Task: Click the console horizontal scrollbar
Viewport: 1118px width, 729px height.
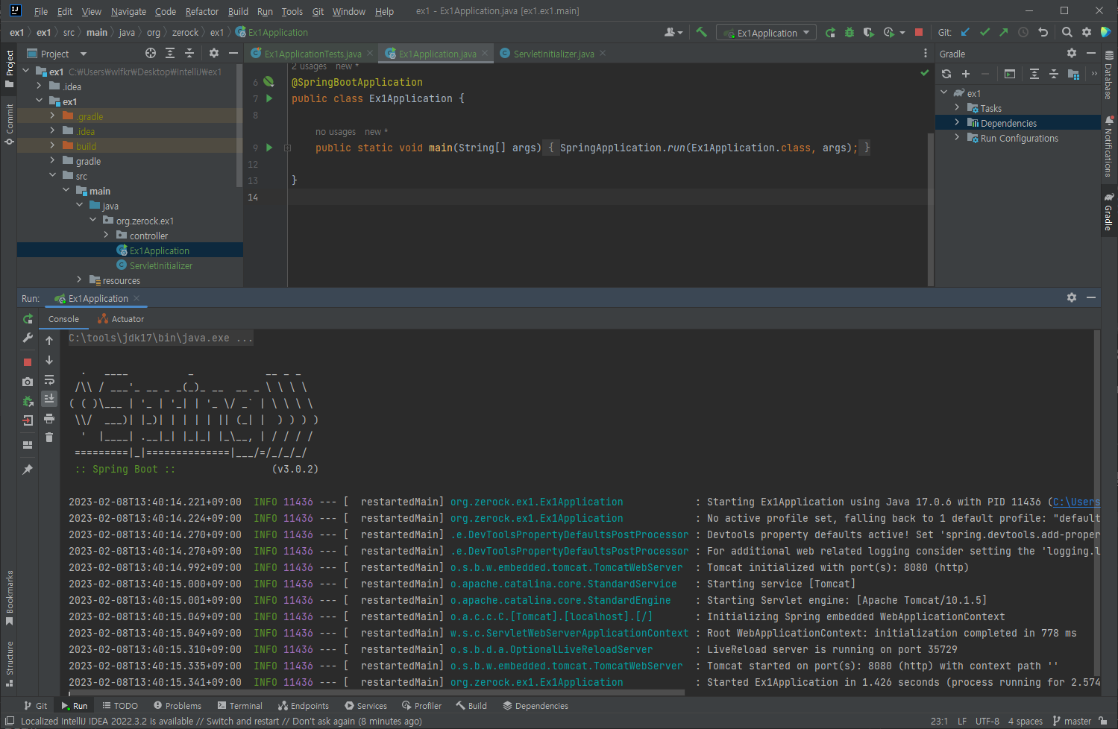Action: (377, 693)
